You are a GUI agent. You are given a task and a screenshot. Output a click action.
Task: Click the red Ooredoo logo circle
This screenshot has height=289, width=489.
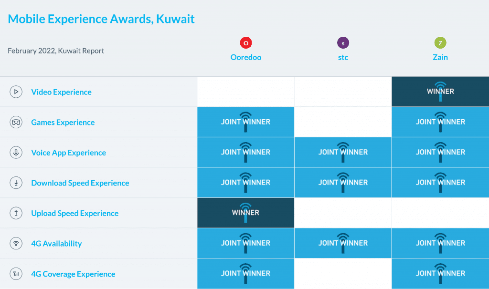pos(246,43)
